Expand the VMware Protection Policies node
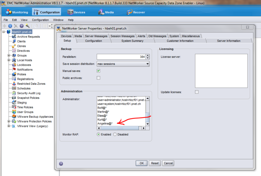The width and height of the screenshot is (261, 176). tap(9, 121)
